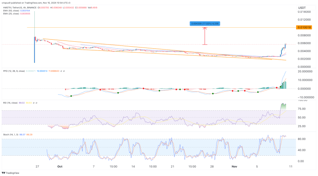Click the 50.00 RSI axis label
Image resolution: width=318 pixels, height=176 pixels.
coord(301,117)
